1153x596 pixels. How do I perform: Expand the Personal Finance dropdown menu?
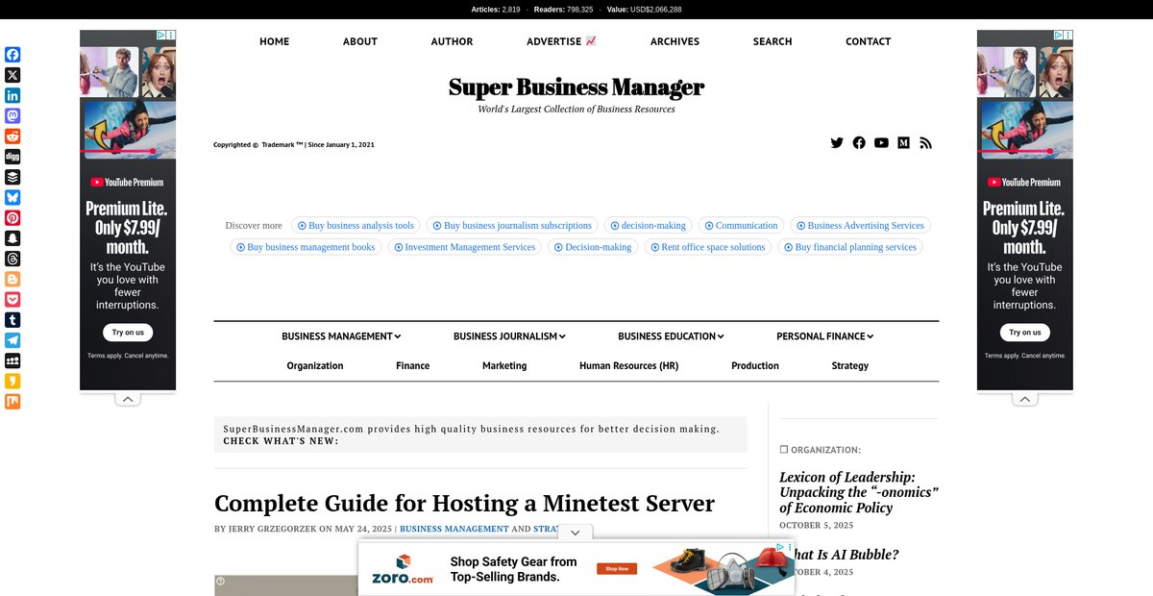click(824, 336)
